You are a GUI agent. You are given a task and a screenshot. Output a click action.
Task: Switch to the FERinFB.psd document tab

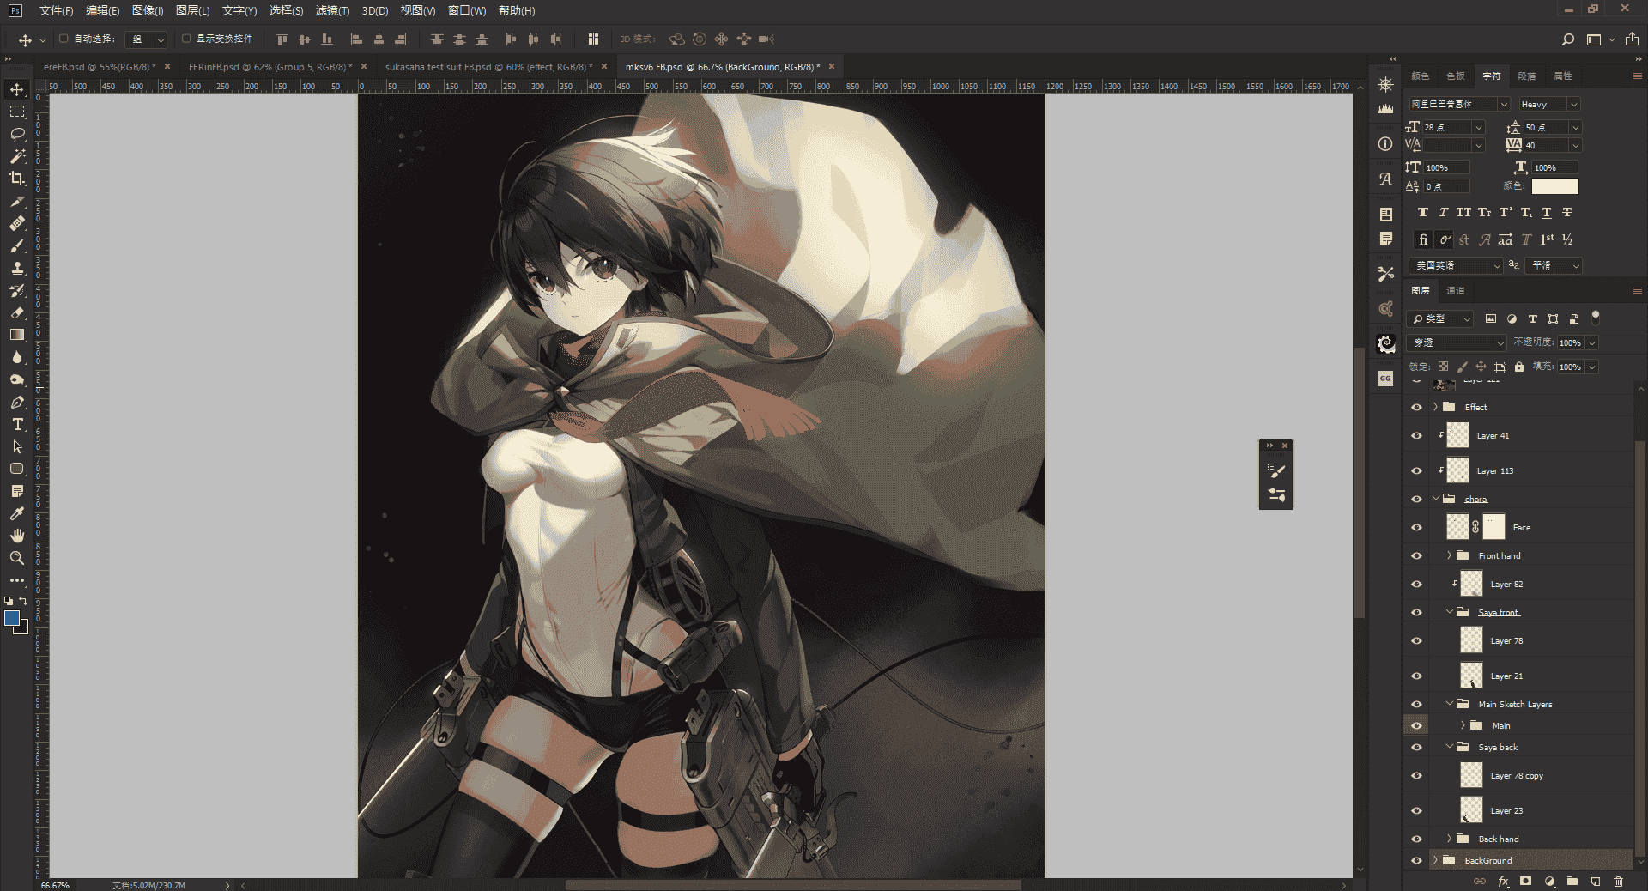pos(270,66)
